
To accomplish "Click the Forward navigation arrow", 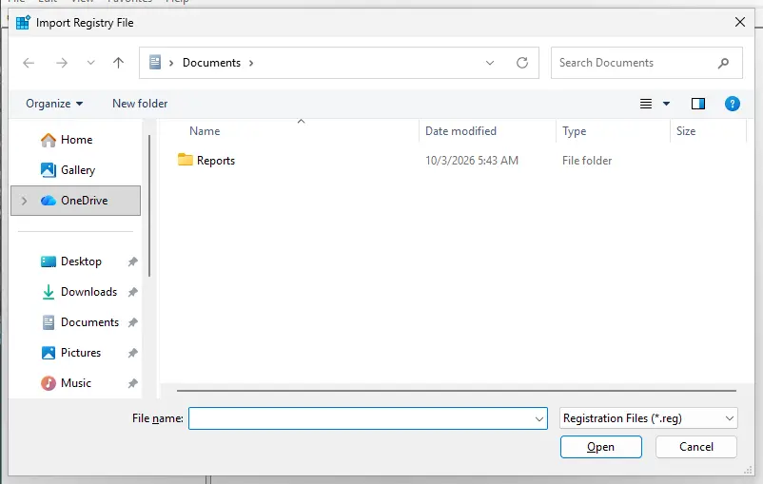I will tap(62, 63).
